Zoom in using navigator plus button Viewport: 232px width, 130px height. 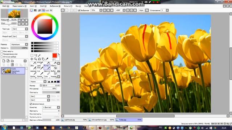point(23,20)
